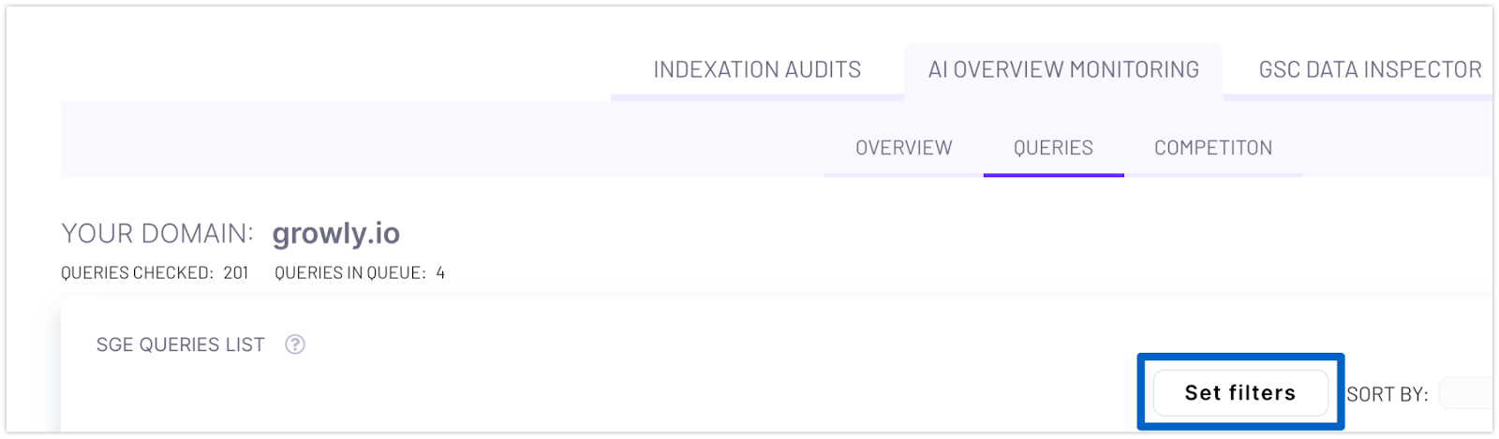Select the queue count value 4
The image size is (1499, 439).
point(440,273)
